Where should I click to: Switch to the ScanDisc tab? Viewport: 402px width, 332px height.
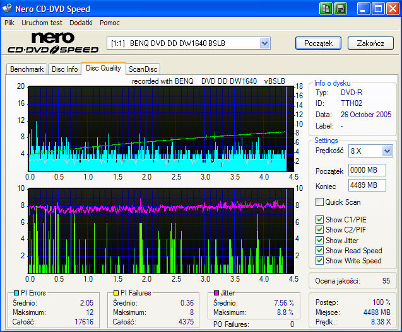click(143, 69)
